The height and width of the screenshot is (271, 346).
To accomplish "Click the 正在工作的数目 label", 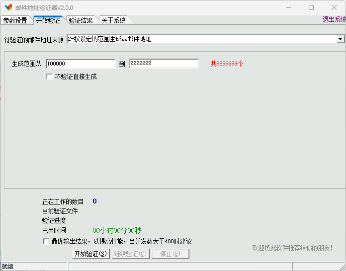I will pos(63,202).
